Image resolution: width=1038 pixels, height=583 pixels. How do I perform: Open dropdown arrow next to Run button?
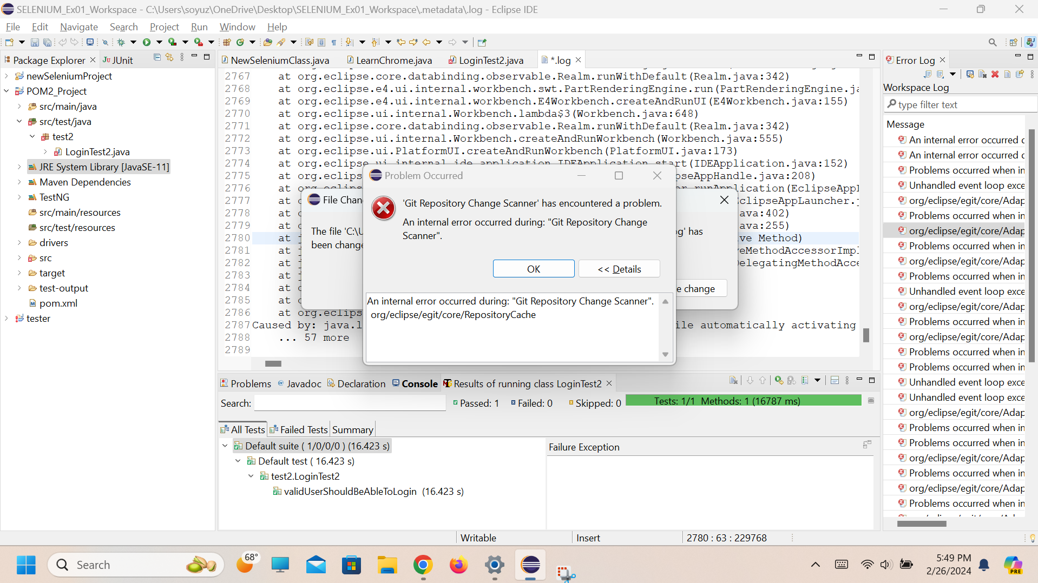pyautogui.click(x=159, y=42)
